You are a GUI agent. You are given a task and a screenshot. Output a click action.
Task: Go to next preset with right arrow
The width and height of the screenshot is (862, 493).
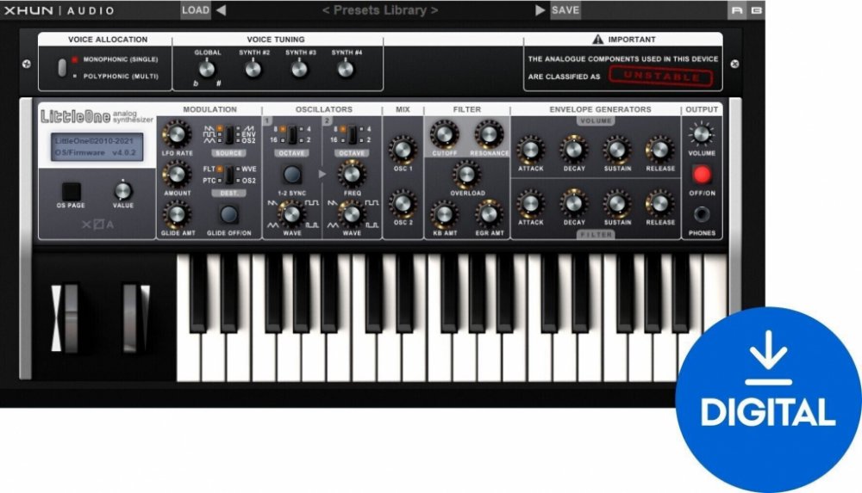[x=540, y=10]
